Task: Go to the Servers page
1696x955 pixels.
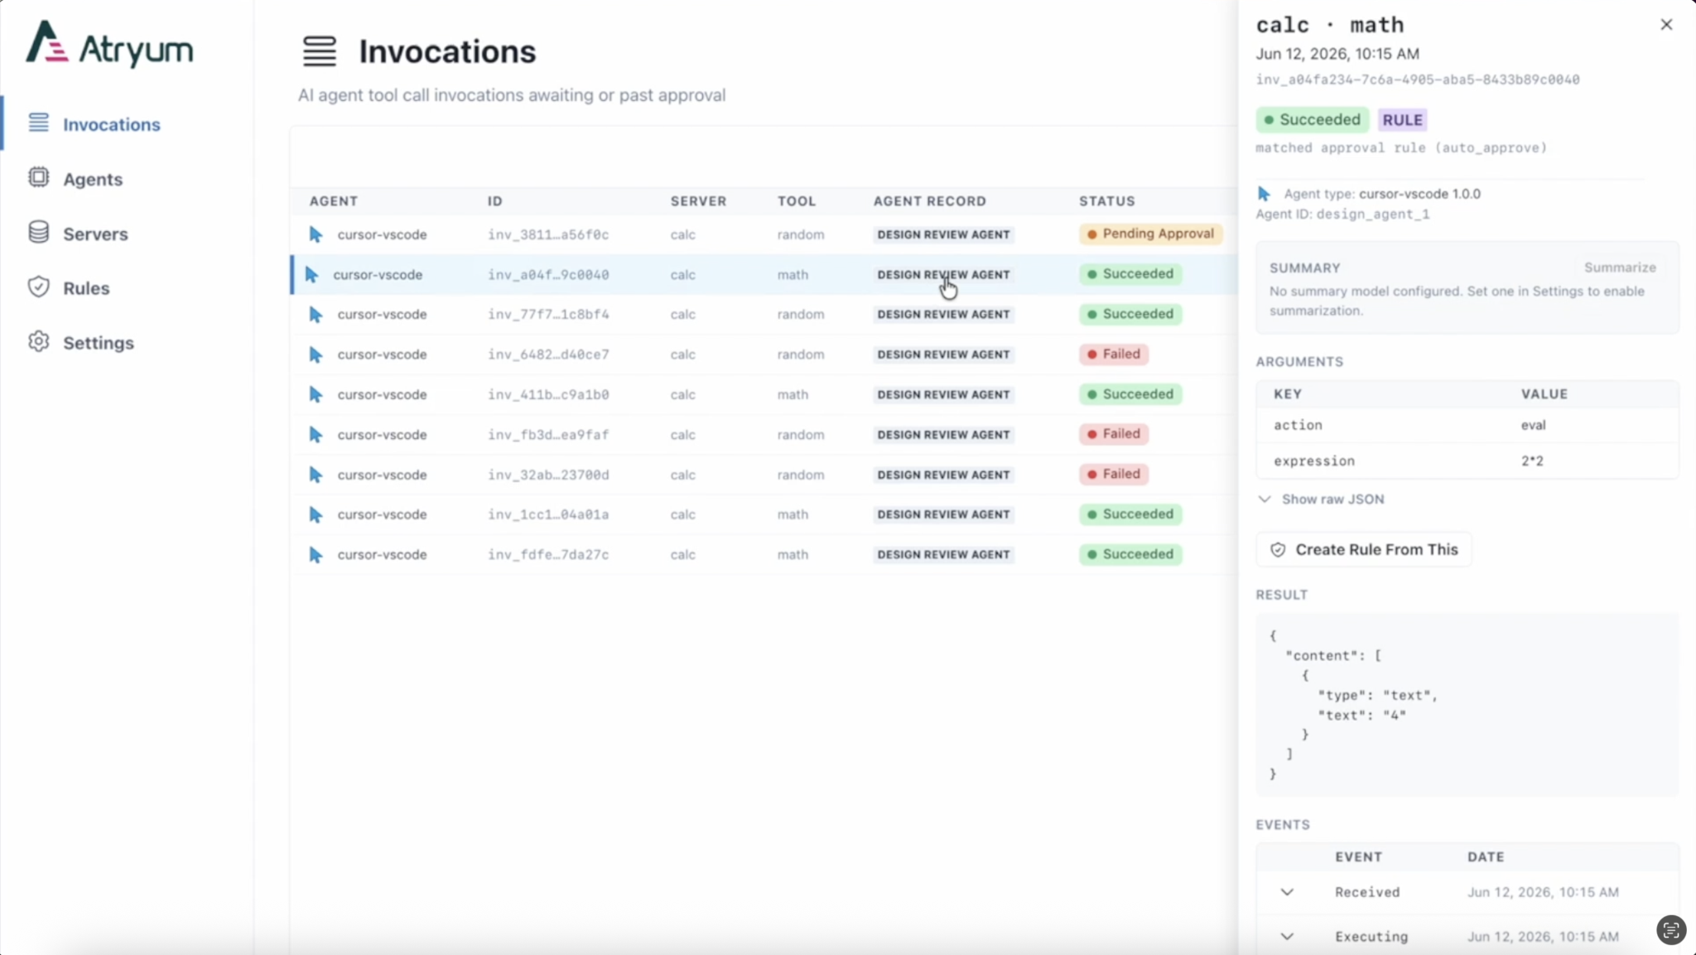Action: point(95,234)
